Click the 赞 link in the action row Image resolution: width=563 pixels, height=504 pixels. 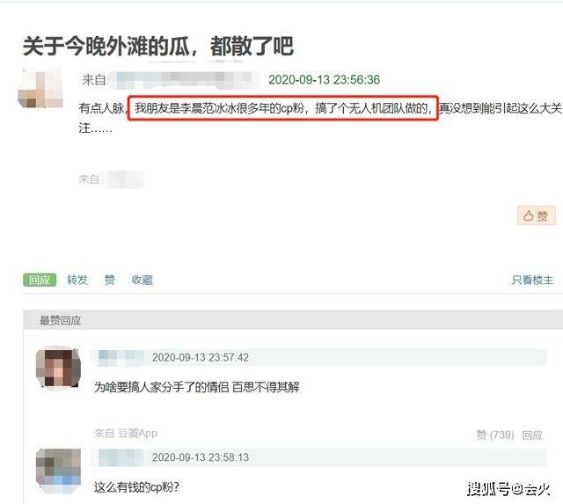point(109,280)
